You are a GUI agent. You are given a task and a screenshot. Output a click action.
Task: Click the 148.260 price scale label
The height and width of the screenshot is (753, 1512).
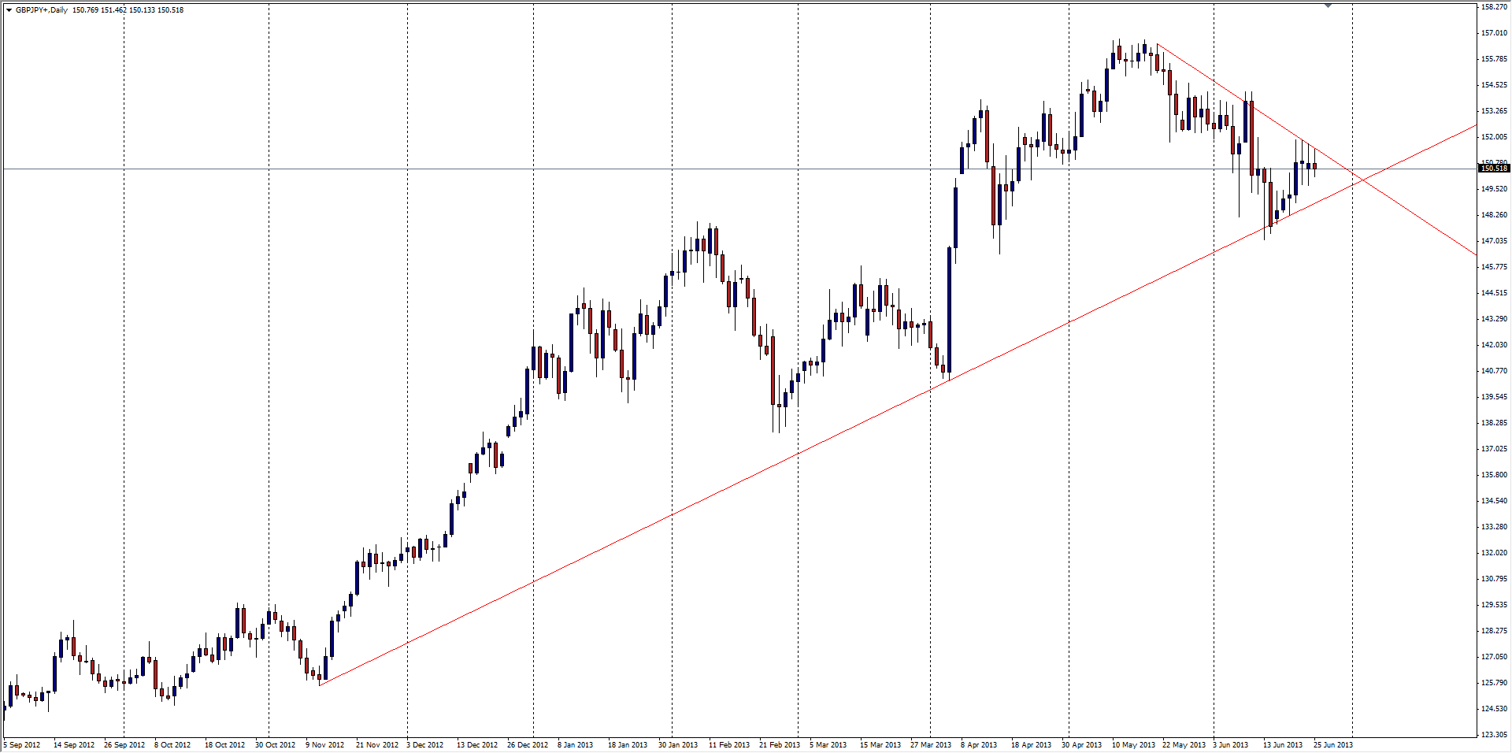[x=1494, y=215]
